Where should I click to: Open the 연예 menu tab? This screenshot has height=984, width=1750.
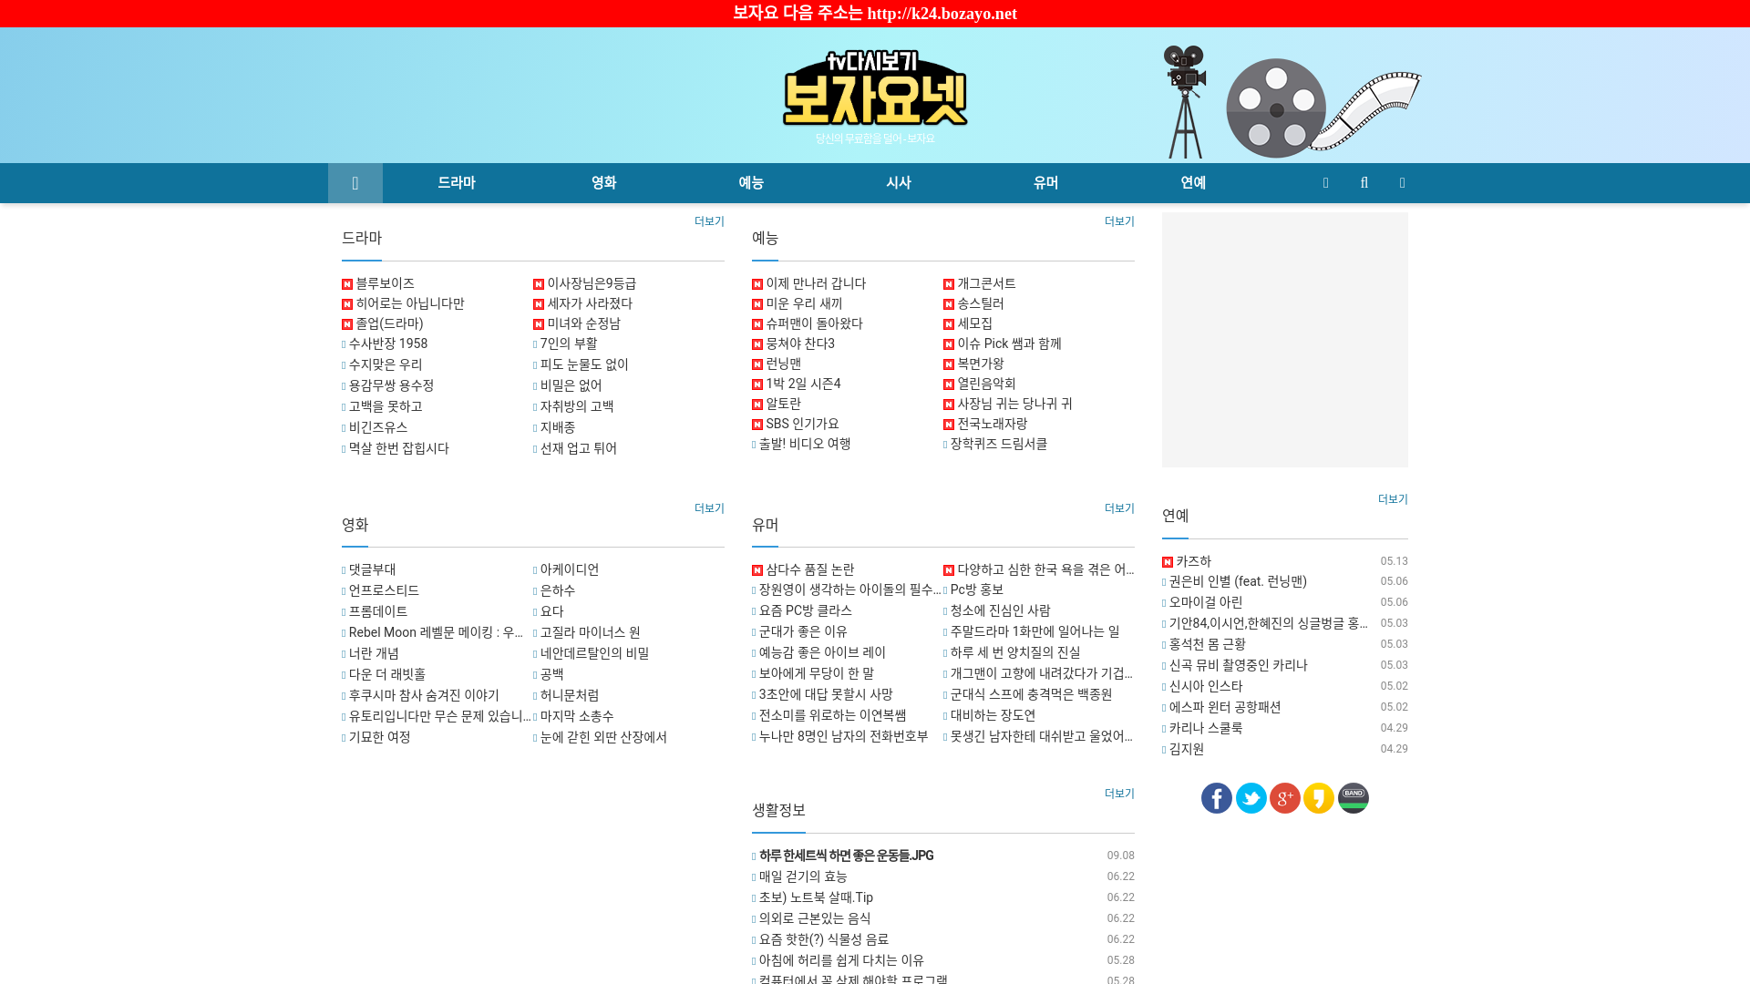(1193, 183)
